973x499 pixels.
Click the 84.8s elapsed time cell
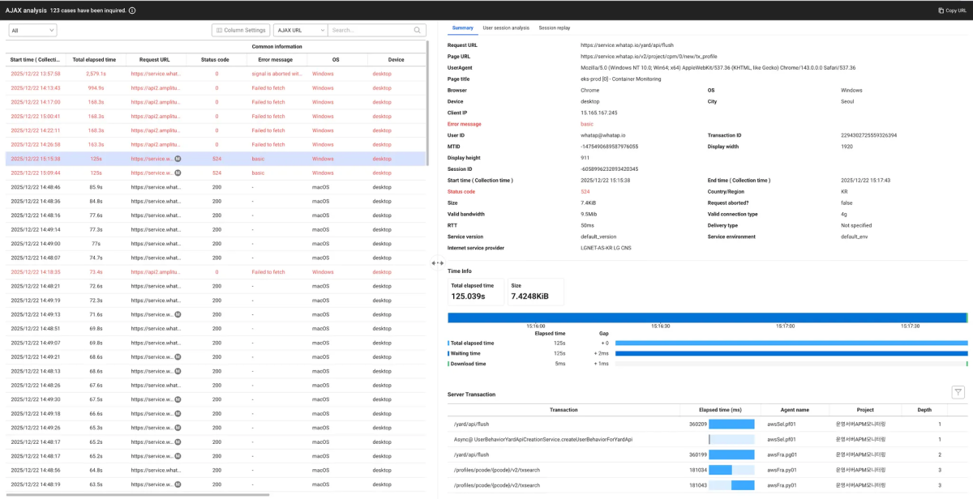96,201
